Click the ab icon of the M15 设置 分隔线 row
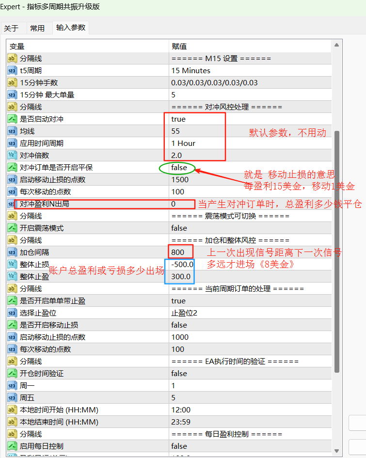 [x=12, y=59]
